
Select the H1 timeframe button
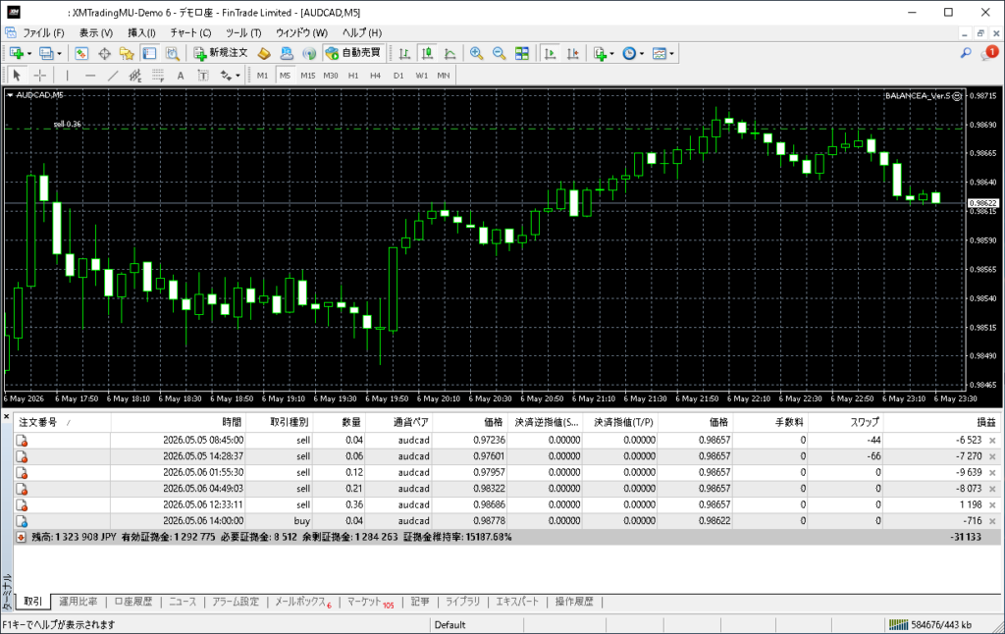(x=353, y=75)
